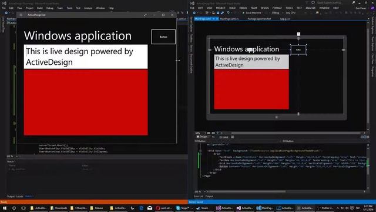The width and height of the screenshot is (376, 212).
Task: Select the Windows application title in designer
Action: point(247,49)
